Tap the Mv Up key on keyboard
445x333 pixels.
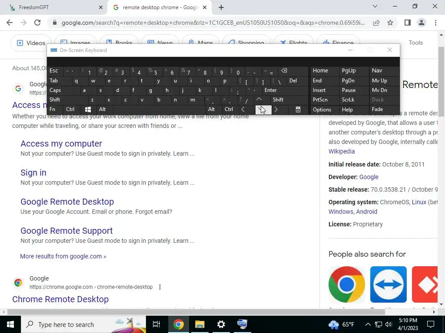pos(384,81)
